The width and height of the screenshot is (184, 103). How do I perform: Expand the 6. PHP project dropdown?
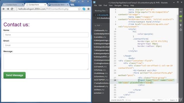tap(98, 25)
